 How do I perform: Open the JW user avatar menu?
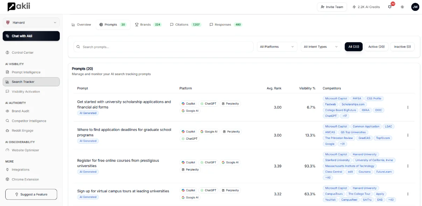pyautogui.click(x=415, y=7)
